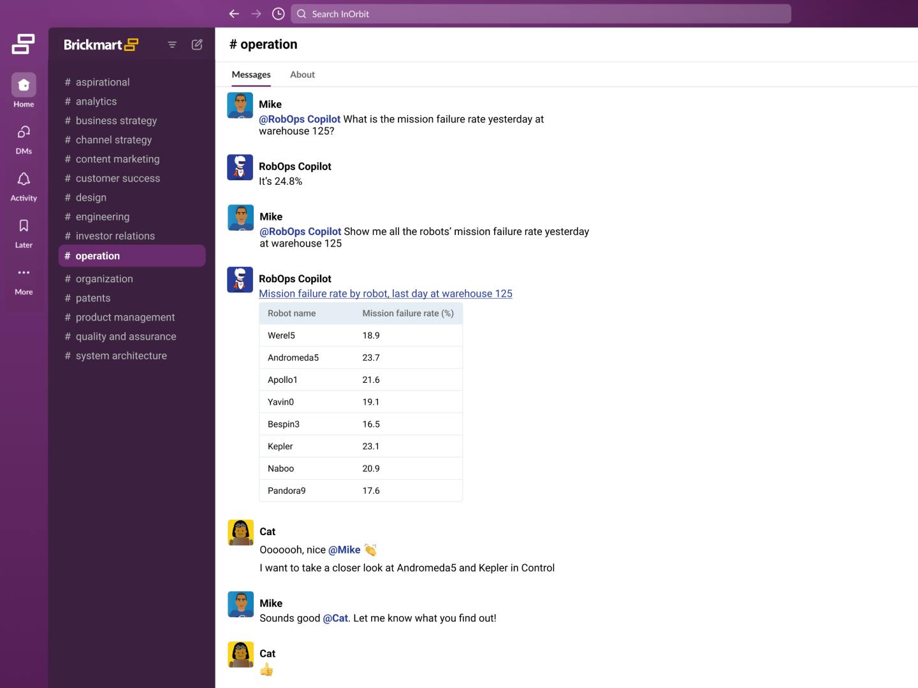The height and width of the screenshot is (688, 918).
Task: Click the Naboo table cell
Action: click(x=280, y=468)
